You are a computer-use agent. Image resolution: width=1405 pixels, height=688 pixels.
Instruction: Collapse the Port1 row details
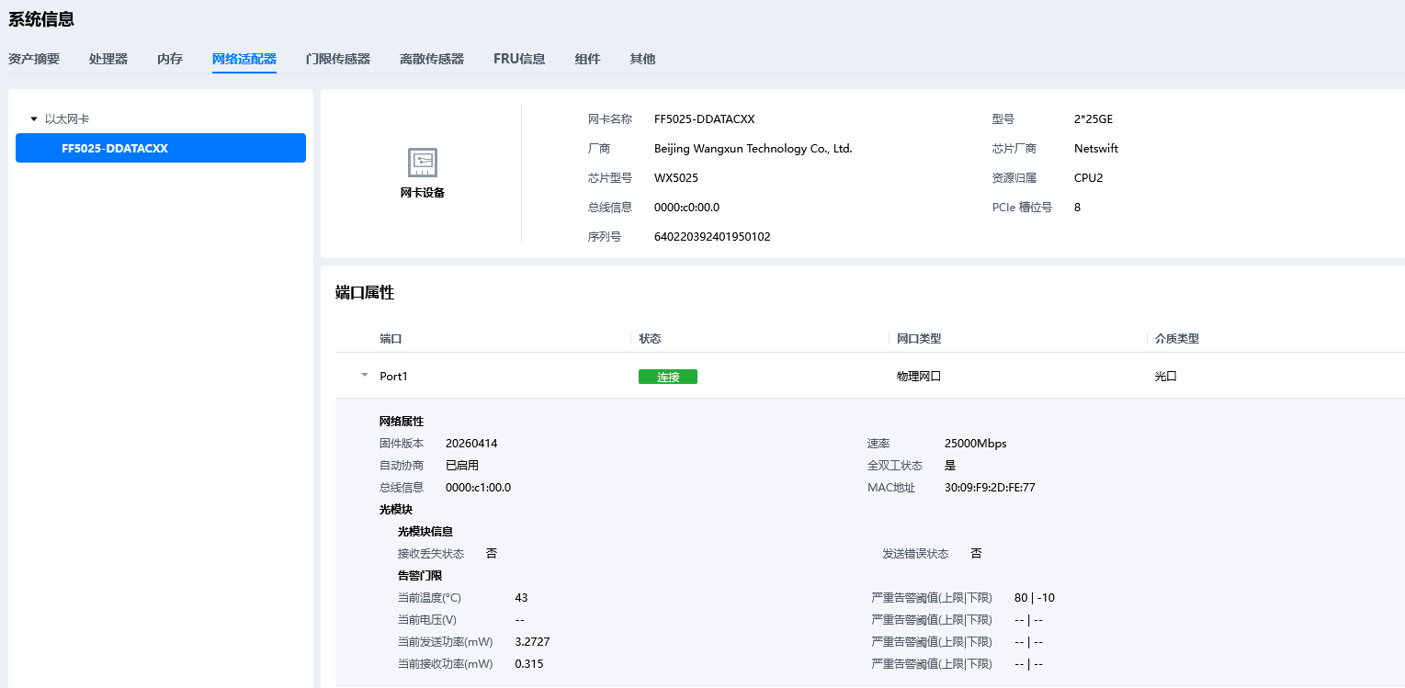[x=364, y=376]
